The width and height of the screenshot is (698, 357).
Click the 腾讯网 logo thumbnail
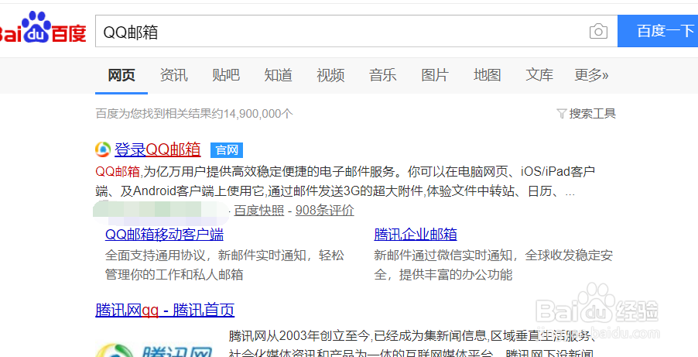(153, 350)
